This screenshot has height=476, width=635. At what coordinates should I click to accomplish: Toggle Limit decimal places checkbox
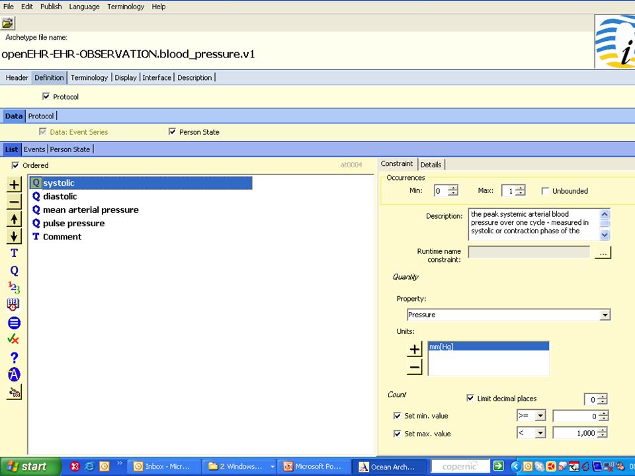[x=470, y=398]
